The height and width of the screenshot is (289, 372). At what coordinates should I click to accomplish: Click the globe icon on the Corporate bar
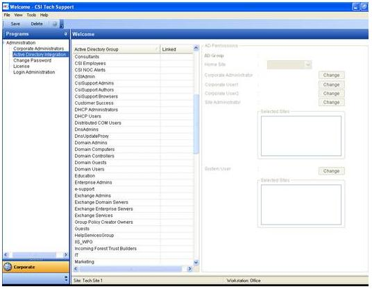[8, 267]
